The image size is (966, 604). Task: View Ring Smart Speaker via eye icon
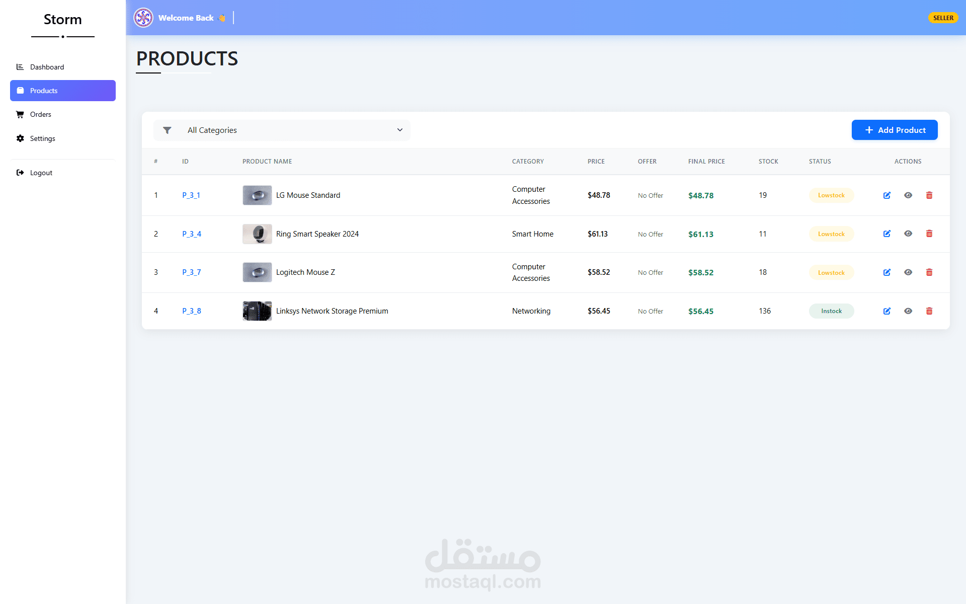click(x=908, y=234)
